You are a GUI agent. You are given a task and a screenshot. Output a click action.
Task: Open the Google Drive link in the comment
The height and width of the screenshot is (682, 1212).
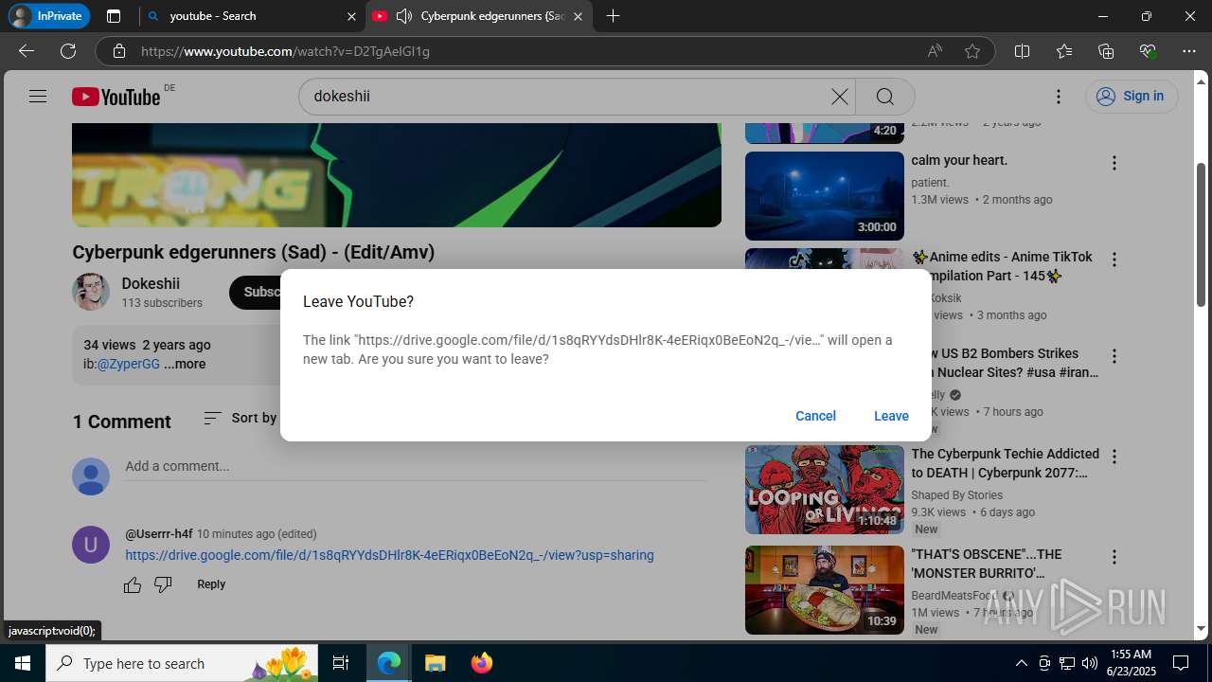pos(389,555)
